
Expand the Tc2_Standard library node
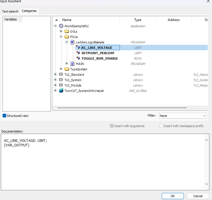[55, 74]
